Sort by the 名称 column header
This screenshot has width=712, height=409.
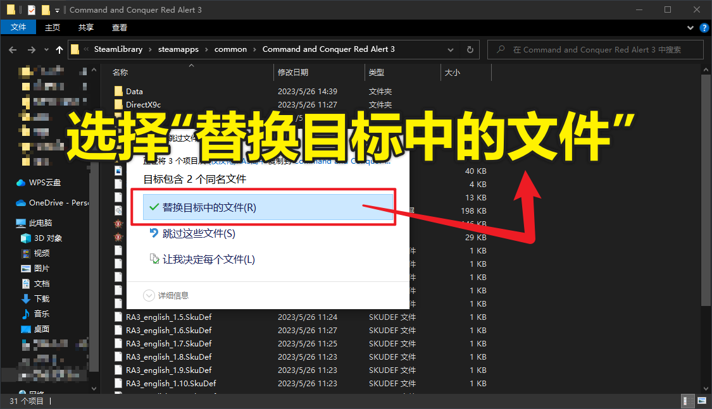(120, 73)
